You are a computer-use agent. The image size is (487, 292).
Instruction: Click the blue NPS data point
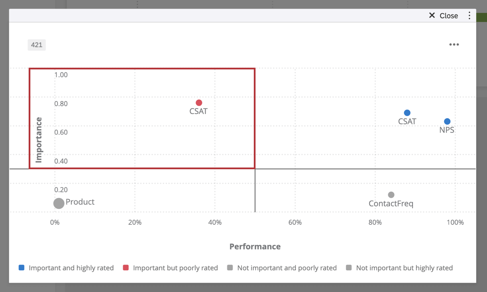(x=447, y=121)
